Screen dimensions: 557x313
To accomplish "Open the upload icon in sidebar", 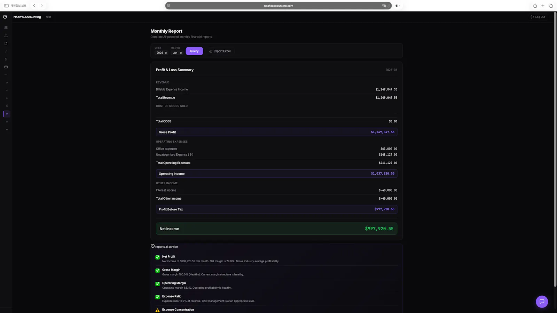I will [x=6, y=35].
